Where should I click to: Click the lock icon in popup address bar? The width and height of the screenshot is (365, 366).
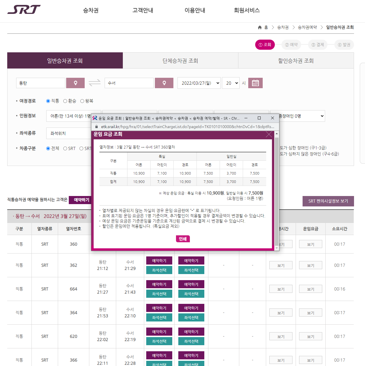[x=97, y=127]
